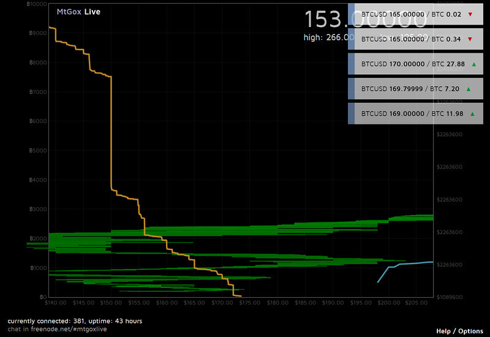Click the $150.00 x-axis label
This screenshot has height=337, width=490.
(x=111, y=303)
